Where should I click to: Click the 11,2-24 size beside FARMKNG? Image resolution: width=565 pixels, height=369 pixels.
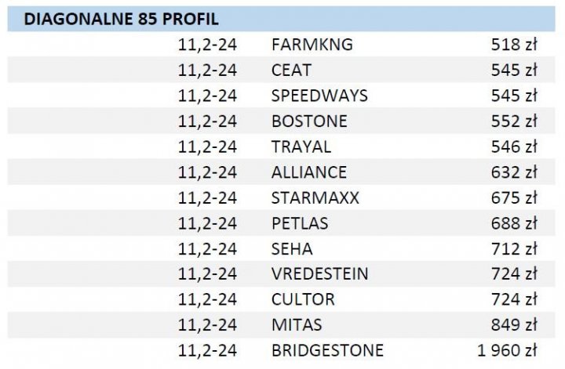tap(207, 45)
